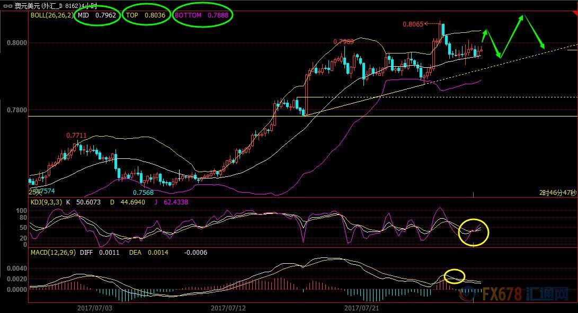Select the MACD(12,26,9) indicator label

52,253
